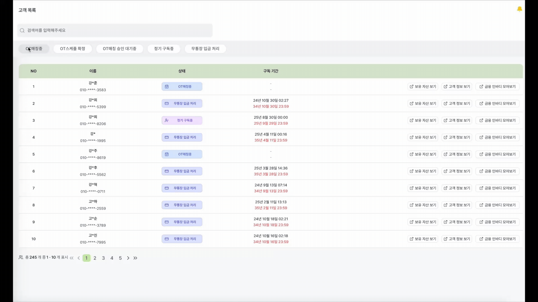Image resolution: width=538 pixels, height=302 pixels.
Task: Jump to first page with double left chevron
Action: (72, 258)
